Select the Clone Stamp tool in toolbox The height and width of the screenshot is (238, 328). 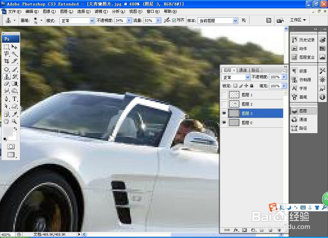(7, 76)
